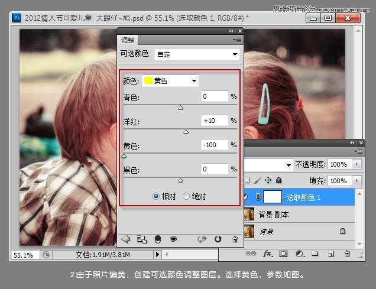Screen dimensions: 376x289
Task: Select the 相对 (Relative) radio button
Action: [156, 196]
